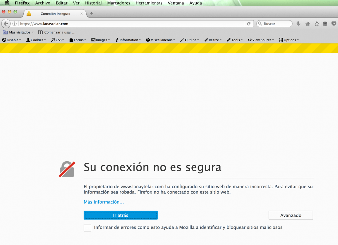This screenshot has height=245, width=338.
Task: Open the View Source dropdown
Action: coord(261,40)
